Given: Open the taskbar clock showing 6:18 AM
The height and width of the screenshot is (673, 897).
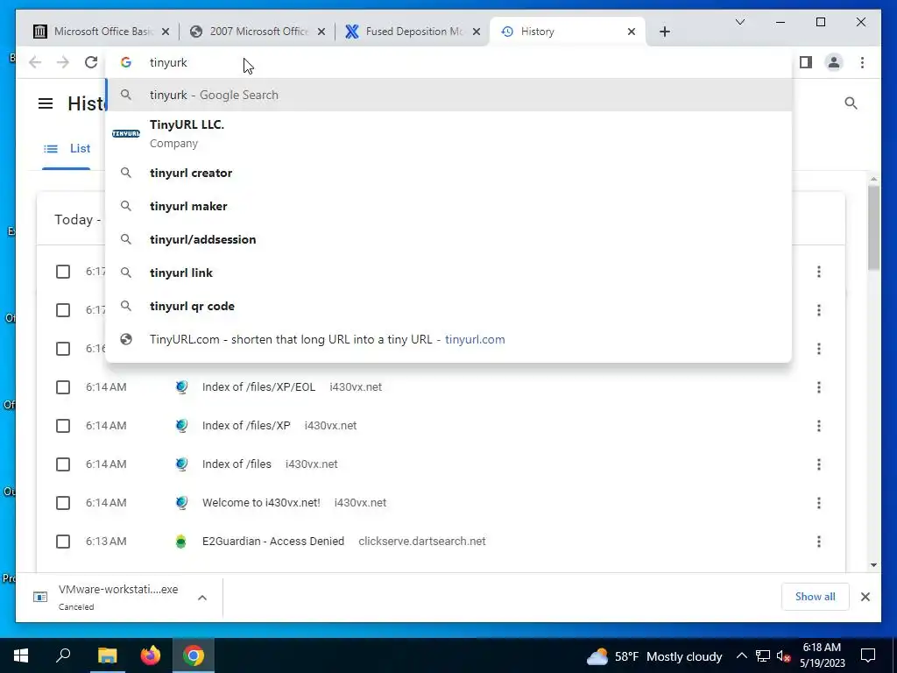Looking at the screenshot, I should pyautogui.click(x=822, y=655).
